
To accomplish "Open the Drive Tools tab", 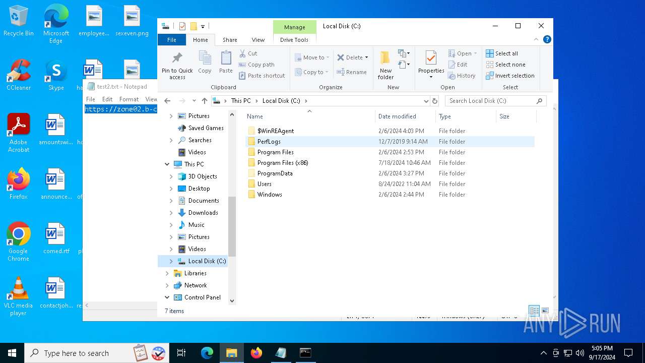I will click(x=294, y=40).
